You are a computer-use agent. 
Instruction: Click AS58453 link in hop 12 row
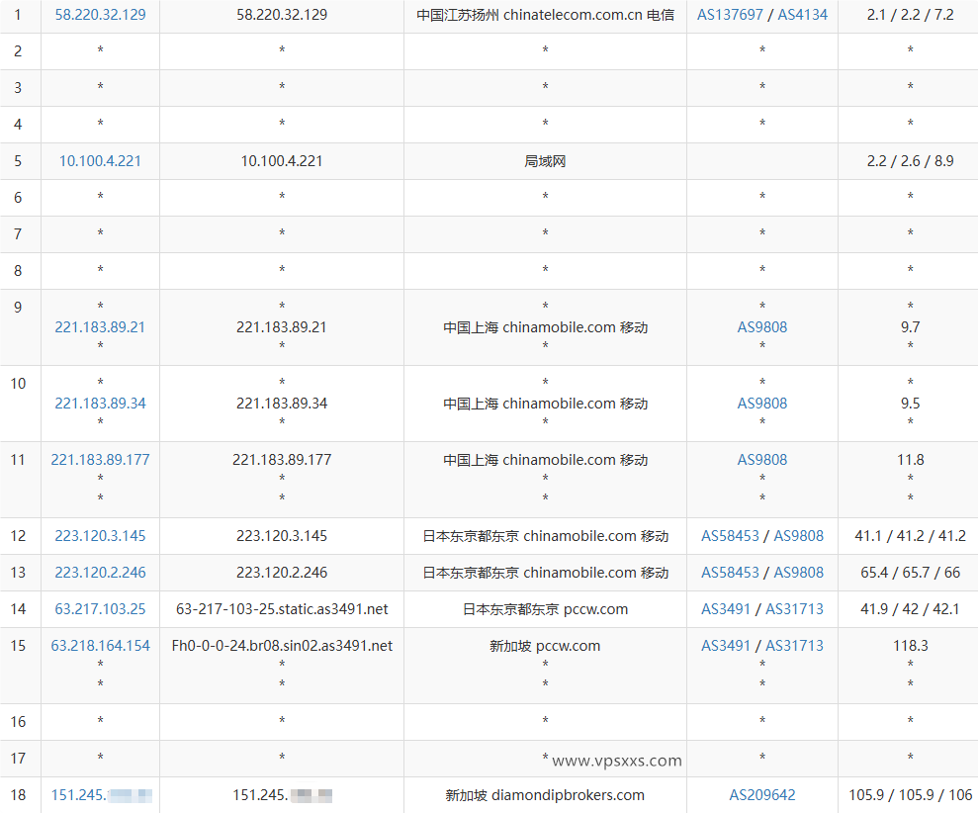(x=731, y=536)
